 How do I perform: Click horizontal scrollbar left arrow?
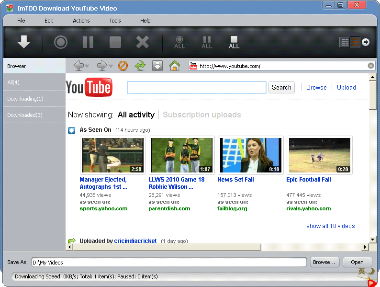(69, 247)
